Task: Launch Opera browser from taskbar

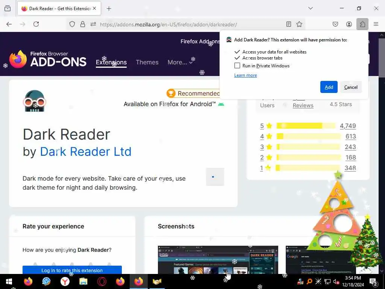Action: point(102,281)
